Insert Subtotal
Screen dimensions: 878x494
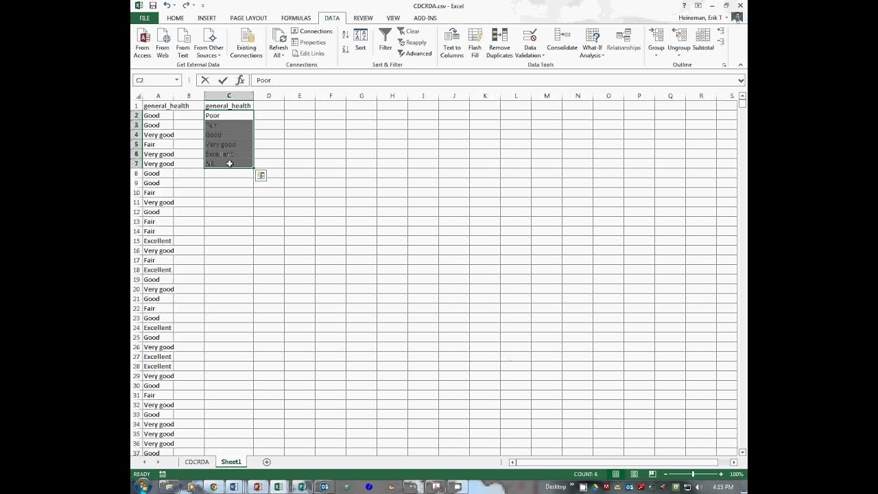pos(703,40)
